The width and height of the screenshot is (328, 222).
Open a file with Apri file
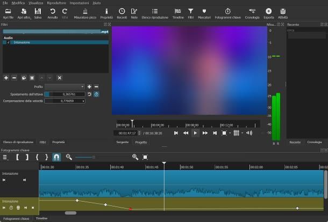(x=8, y=13)
